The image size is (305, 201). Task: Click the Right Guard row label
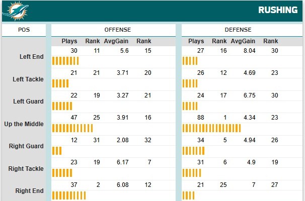(28, 146)
